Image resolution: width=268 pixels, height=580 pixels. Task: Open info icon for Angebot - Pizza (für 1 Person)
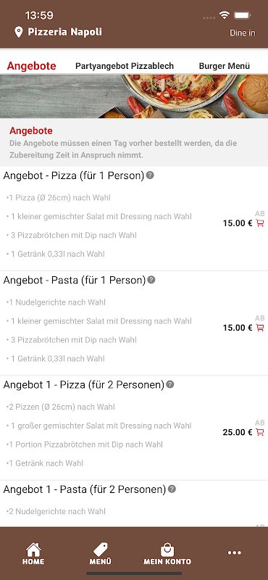[x=150, y=175]
